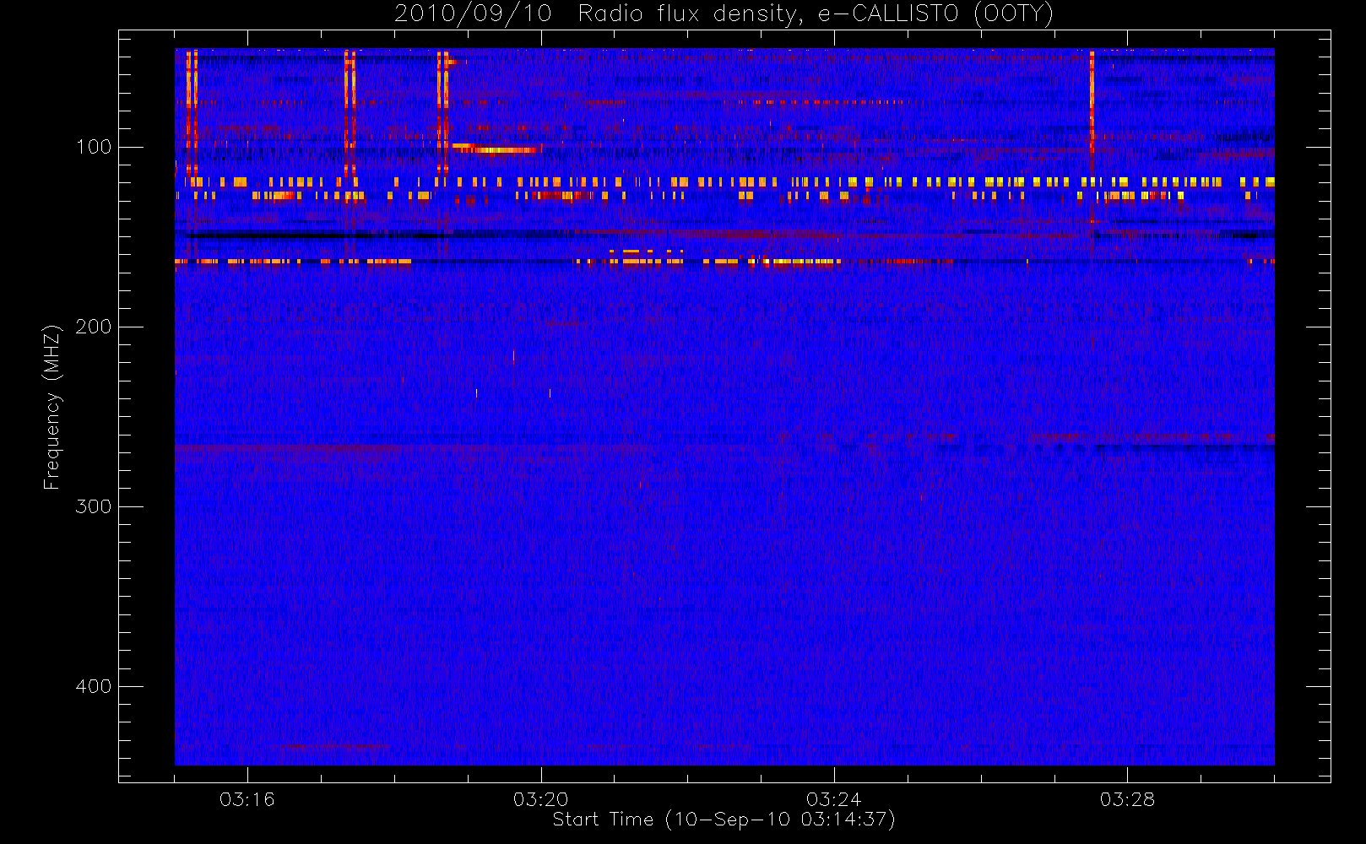Click the bright yellow burst streak near 100 MHz
1366x844 pixels.
click(496, 149)
